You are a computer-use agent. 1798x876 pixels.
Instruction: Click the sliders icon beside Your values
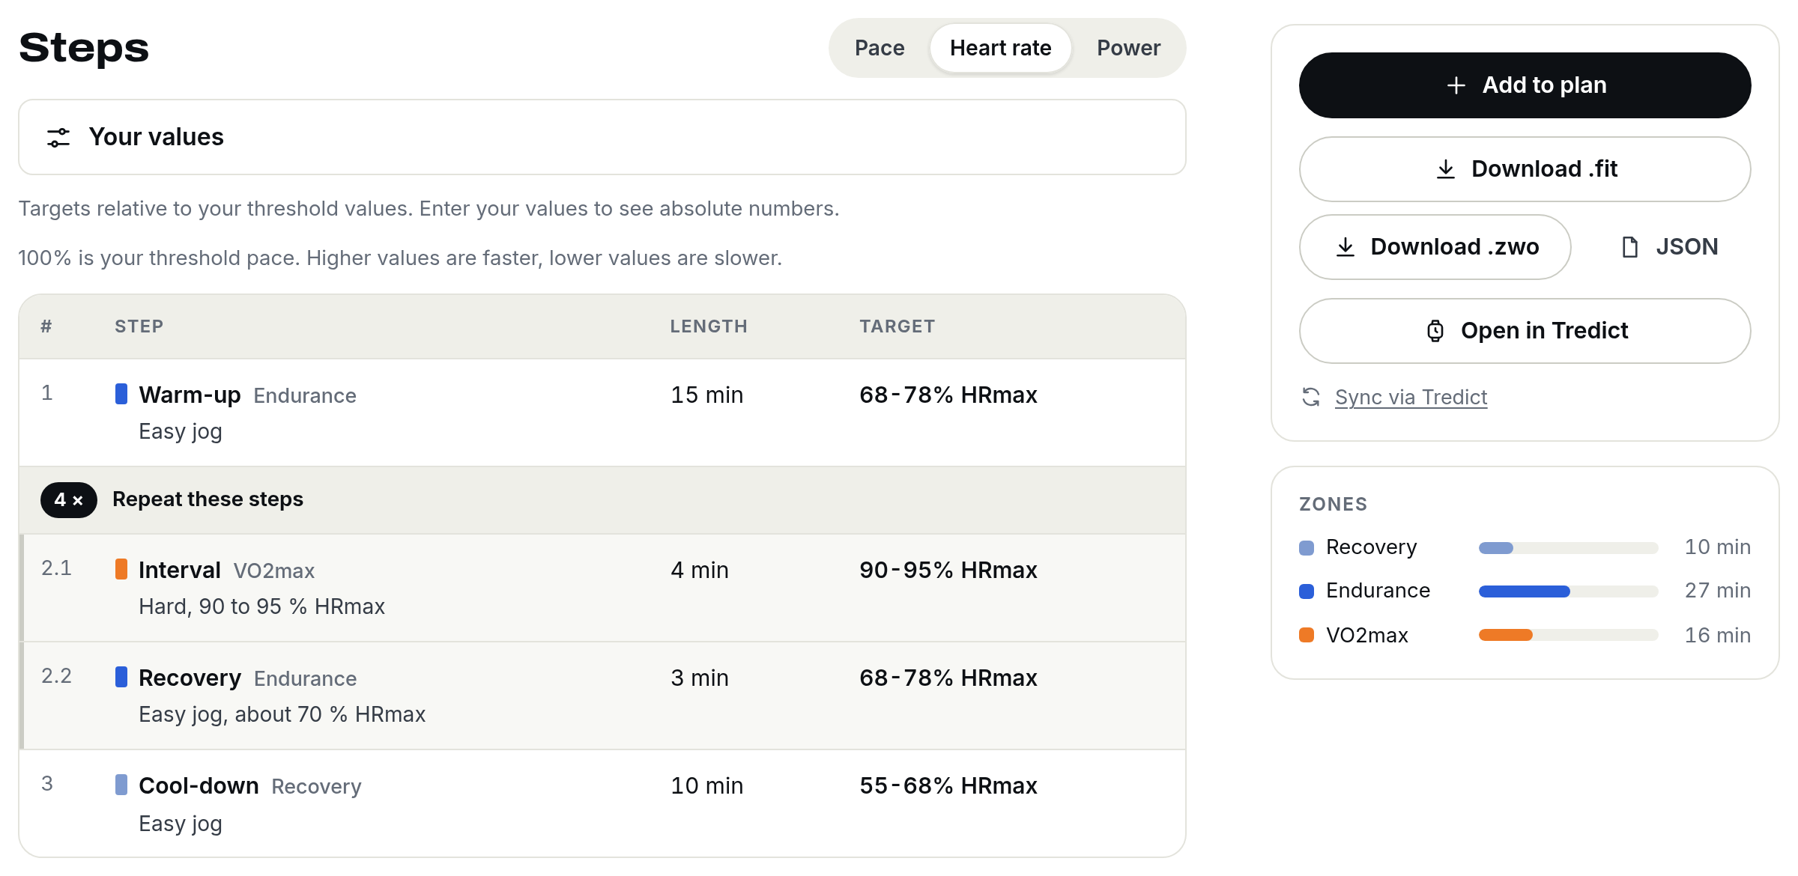point(58,137)
